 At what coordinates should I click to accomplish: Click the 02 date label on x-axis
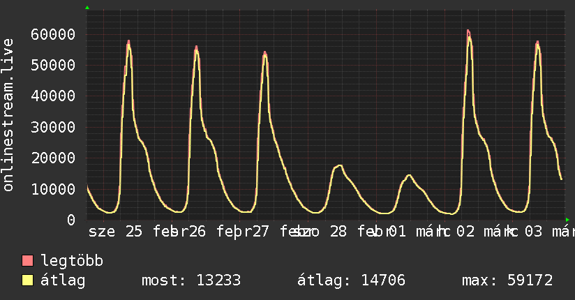465,232
